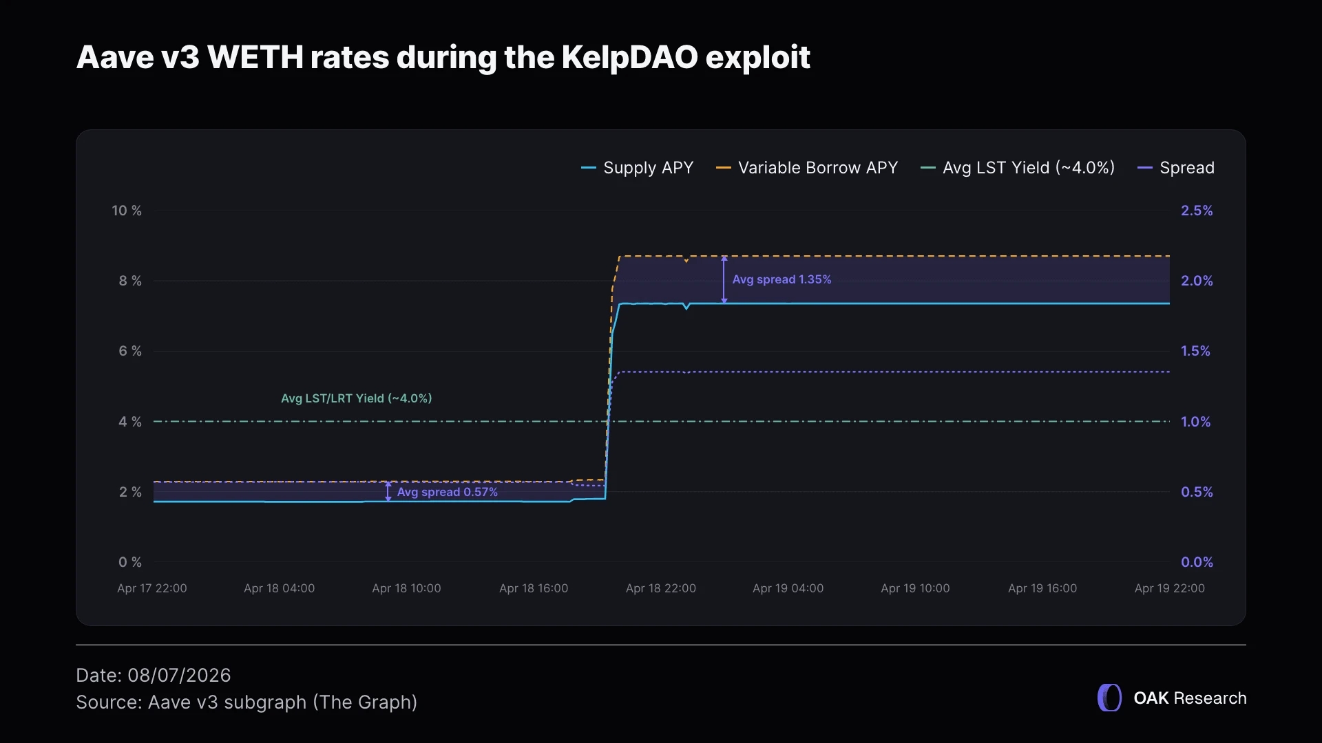Click the chart title about KelpDAO exploit
Viewport: 1322px width, 743px height.
(443, 57)
